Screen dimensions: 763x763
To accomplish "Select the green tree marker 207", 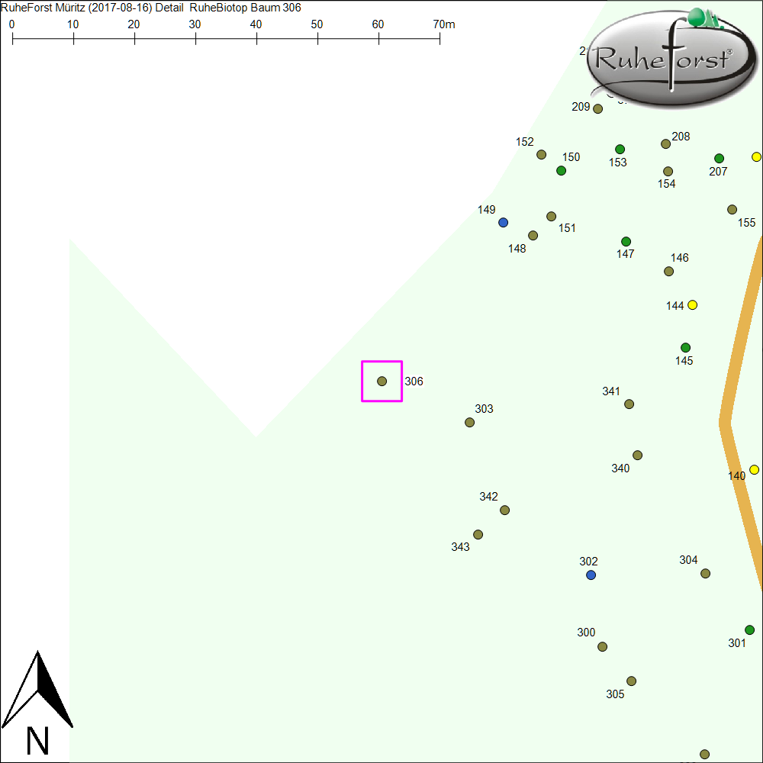I will (x=719, y=159).
